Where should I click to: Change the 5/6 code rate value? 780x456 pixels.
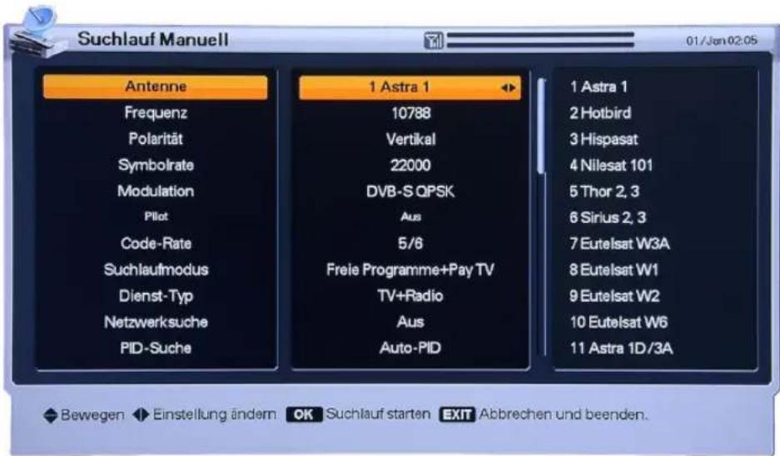pyautogui.click(x=410, y=243)
